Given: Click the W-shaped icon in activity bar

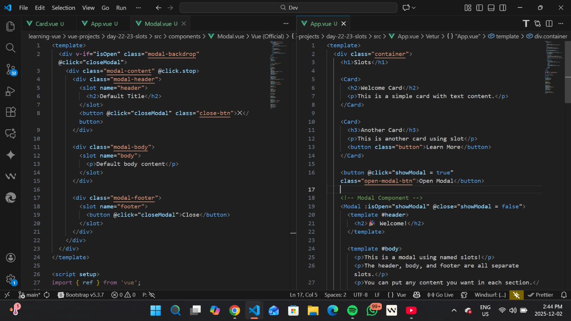Looking at the screenshot, I should click(10, 176).
